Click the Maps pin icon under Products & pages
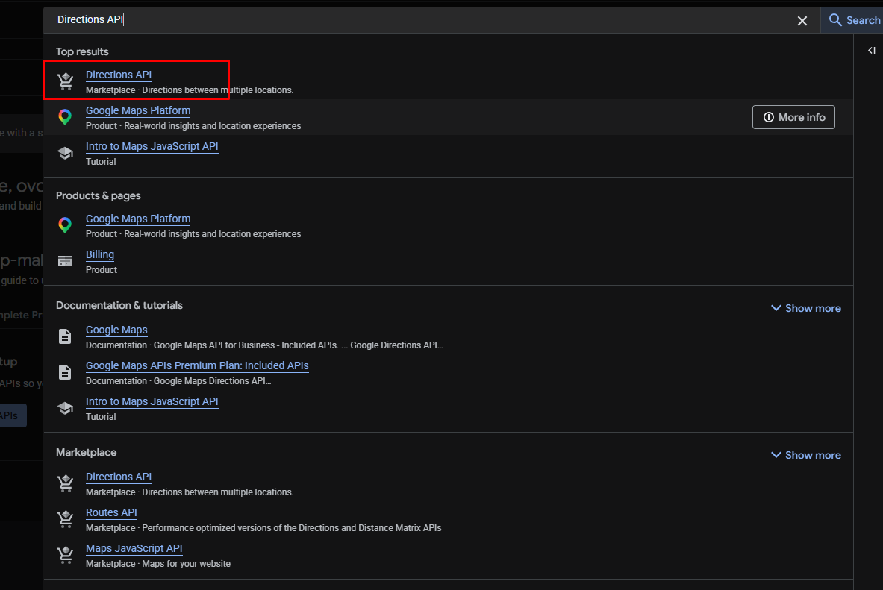Image resolution: width=883 pixels, height=590 pixels. pyautogui.click(x=66, y=225)
